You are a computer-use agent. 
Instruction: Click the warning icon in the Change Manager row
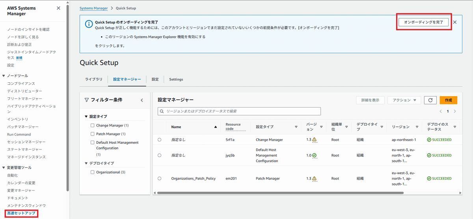(x=314, y=139)
